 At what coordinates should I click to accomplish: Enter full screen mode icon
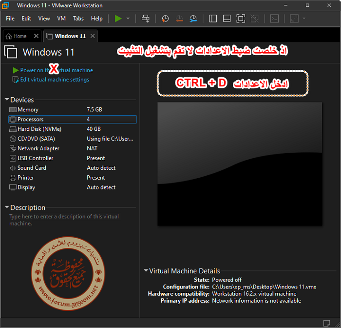coord(241,19)
